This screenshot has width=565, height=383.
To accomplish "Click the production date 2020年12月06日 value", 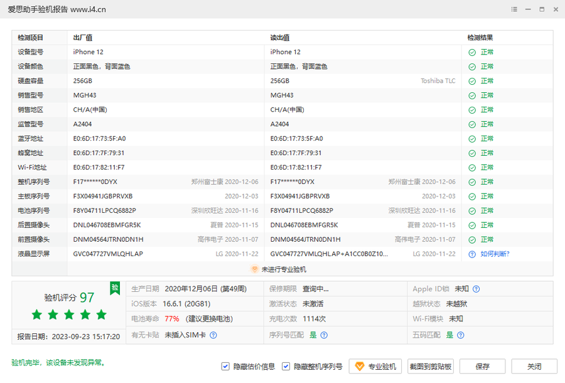I will pos(205,289).
